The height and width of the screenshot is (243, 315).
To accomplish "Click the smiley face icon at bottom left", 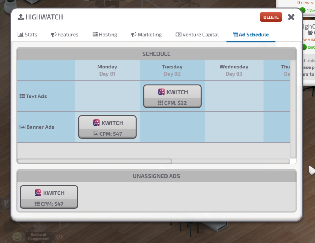I will 17,237.
